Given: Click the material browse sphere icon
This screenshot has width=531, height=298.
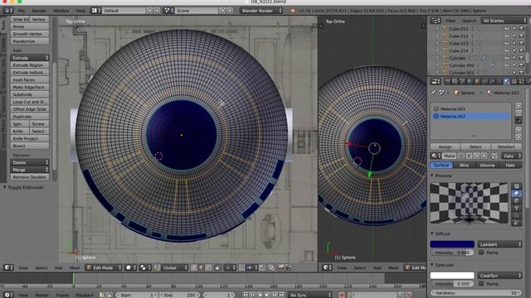Looking at the screenshot, I should [x=435, y=156].
